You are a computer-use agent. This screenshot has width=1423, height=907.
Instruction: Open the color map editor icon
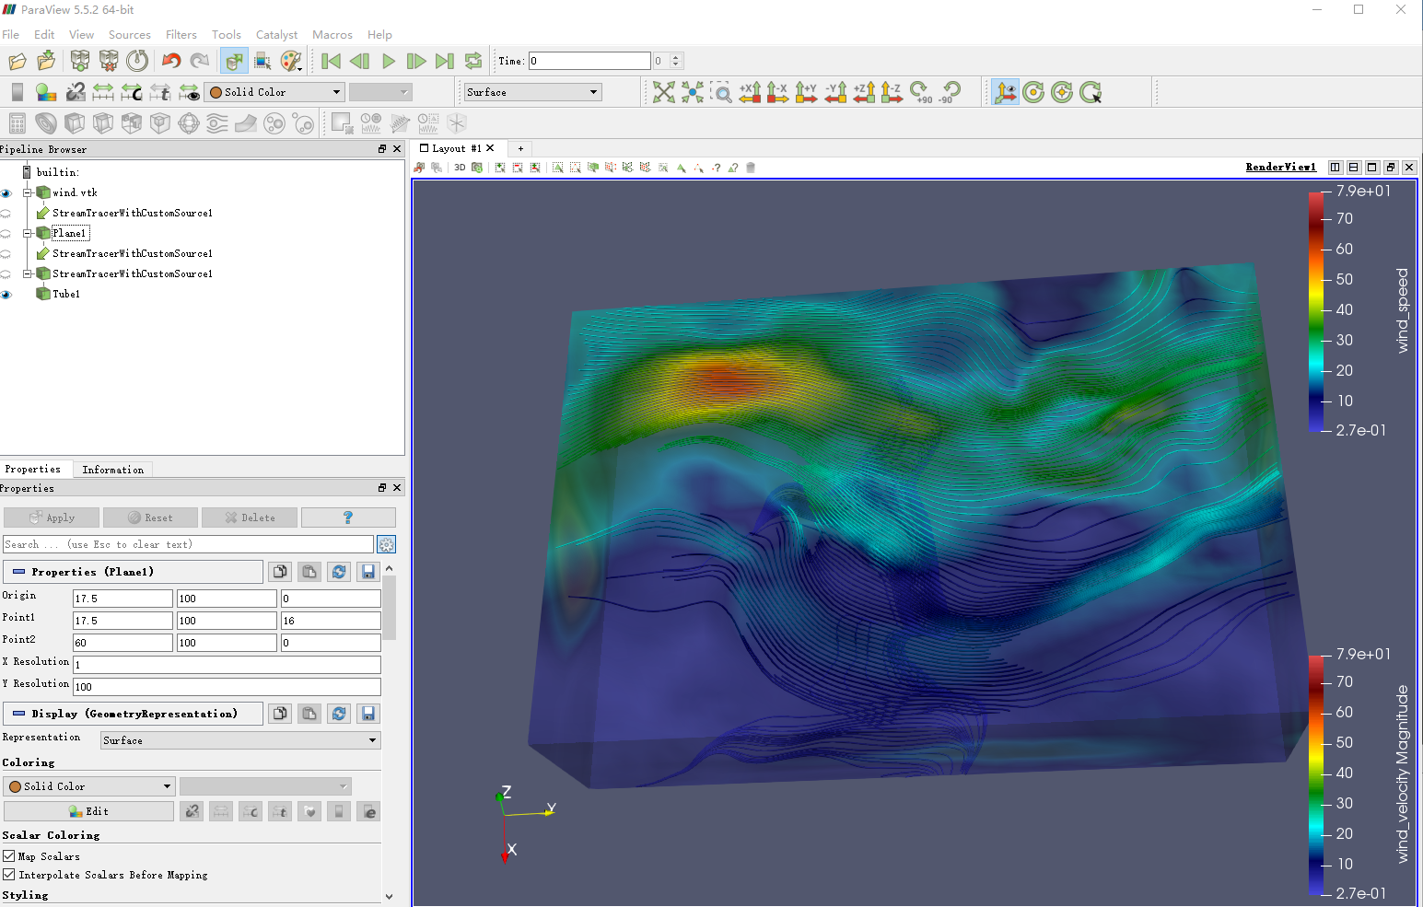46,92
